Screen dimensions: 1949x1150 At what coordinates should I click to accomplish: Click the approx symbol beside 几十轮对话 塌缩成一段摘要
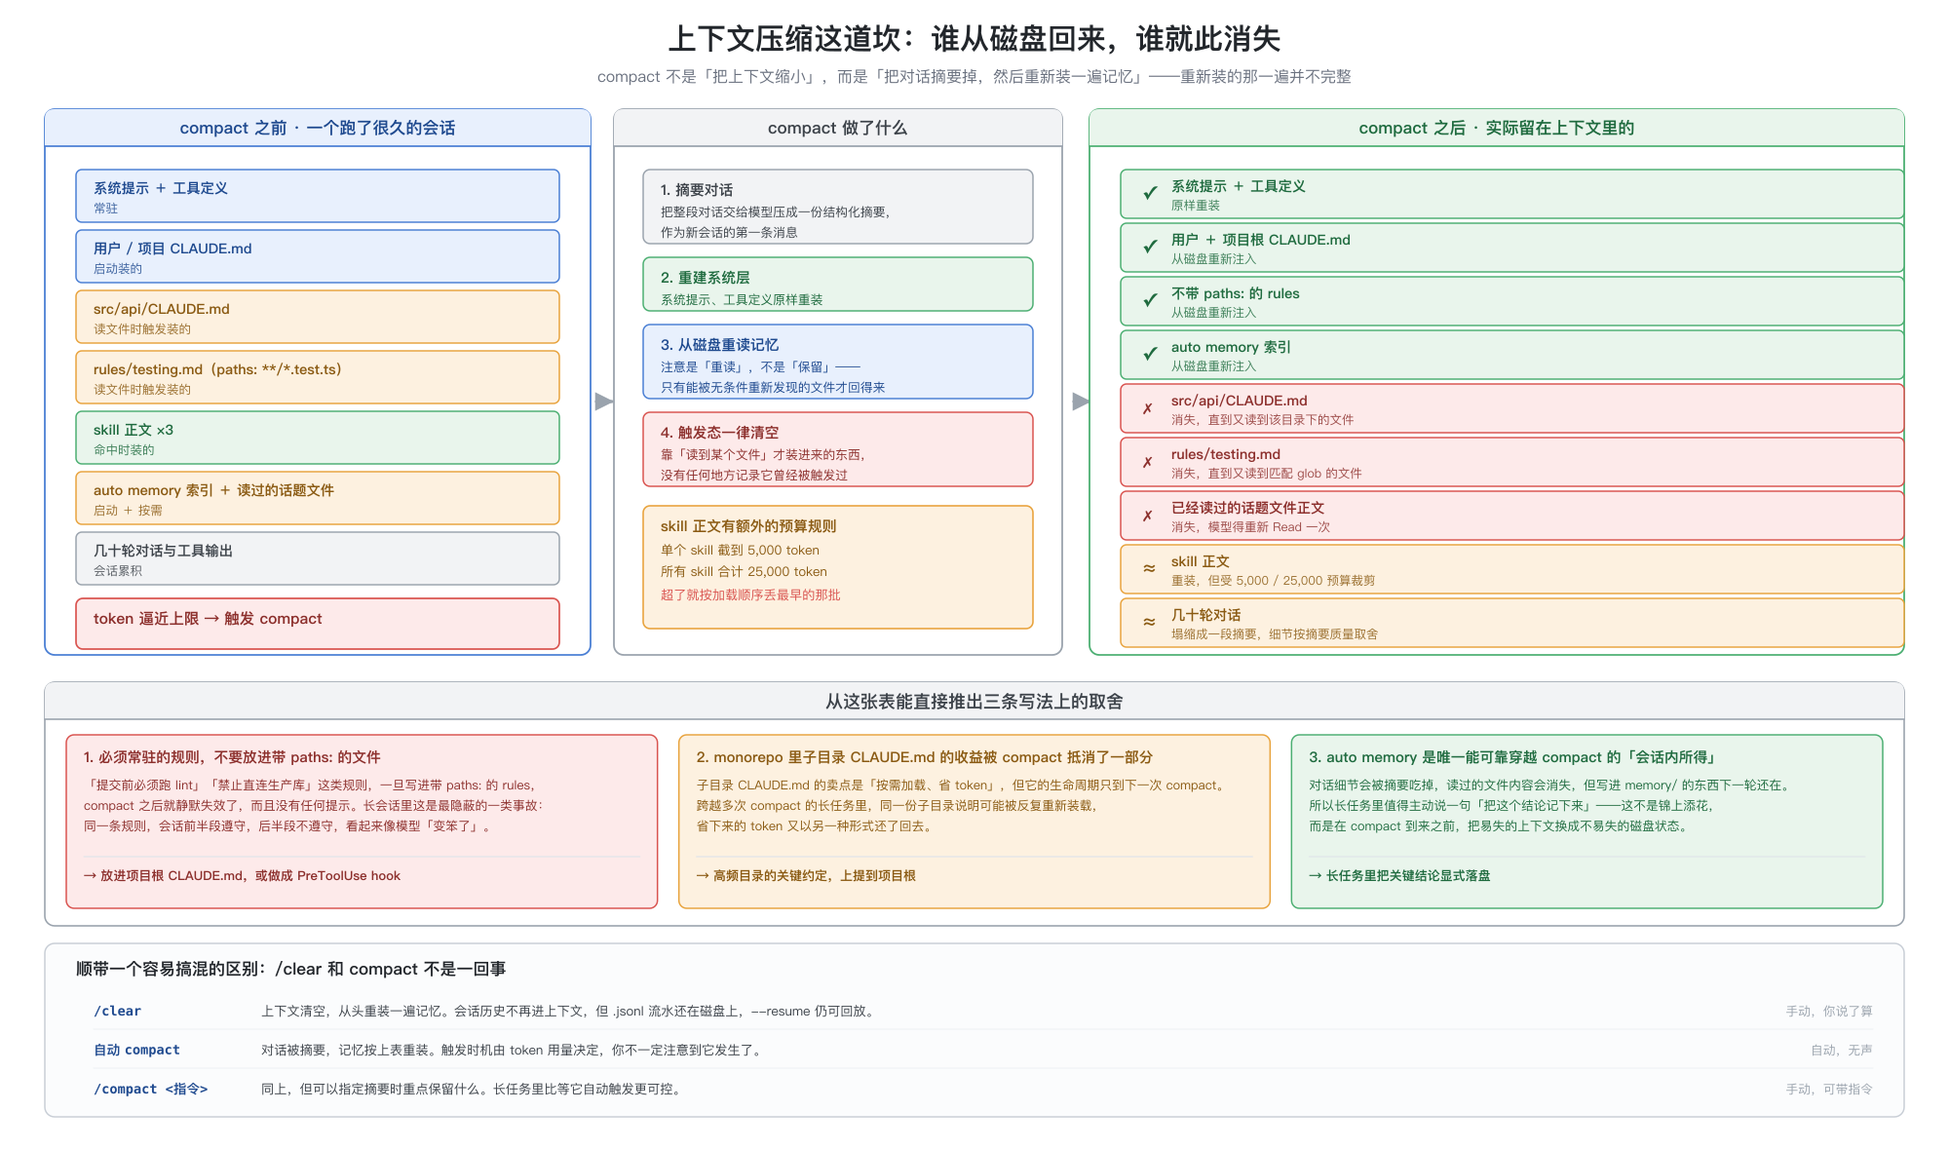click(1149, 622)
